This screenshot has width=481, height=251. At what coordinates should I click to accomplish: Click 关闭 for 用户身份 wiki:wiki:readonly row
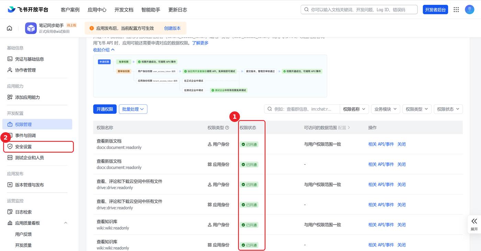tap(401, 225)
